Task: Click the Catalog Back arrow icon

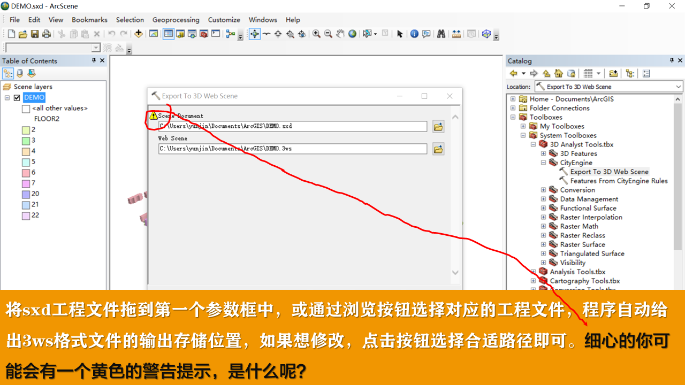Action: tap(513, 73)
